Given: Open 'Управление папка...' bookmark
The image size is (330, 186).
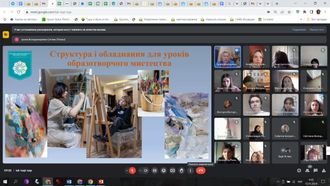Looking at the screenshot, I should point(153,20).
